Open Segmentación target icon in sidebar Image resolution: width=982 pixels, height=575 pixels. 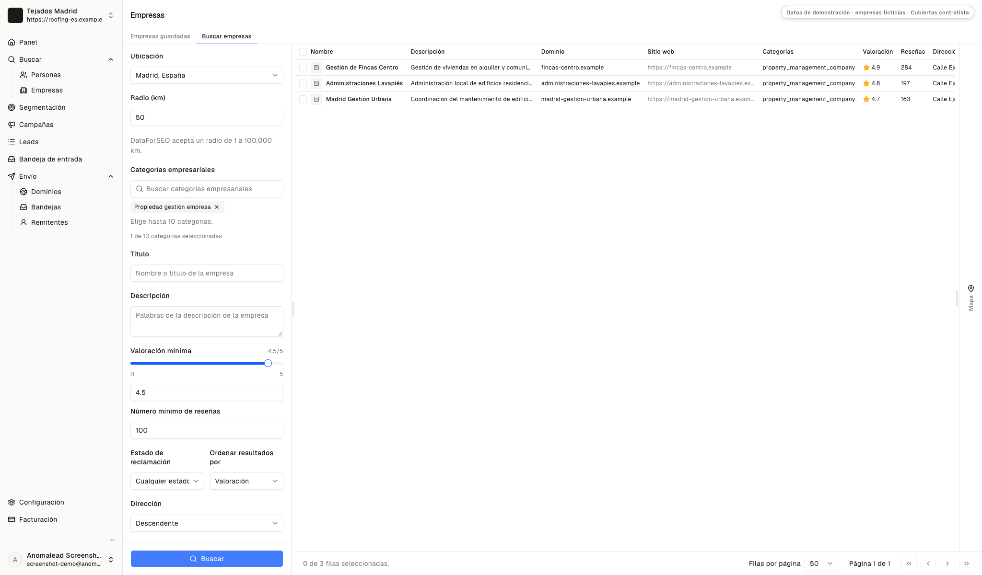[12, 107]
